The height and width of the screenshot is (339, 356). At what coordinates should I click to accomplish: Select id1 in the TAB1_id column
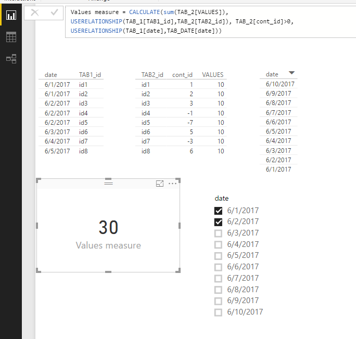[x=83, y=85]
